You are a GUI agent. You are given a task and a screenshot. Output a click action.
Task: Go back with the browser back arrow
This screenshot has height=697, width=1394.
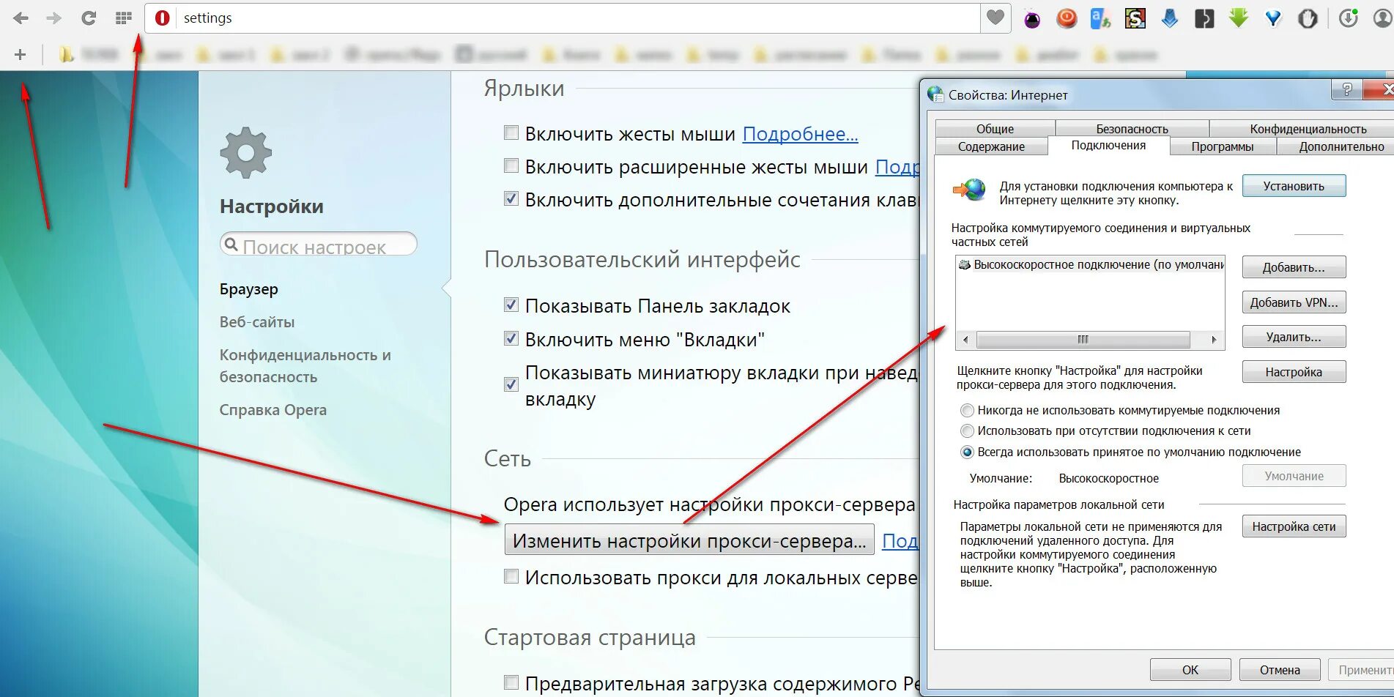point(21,18)
